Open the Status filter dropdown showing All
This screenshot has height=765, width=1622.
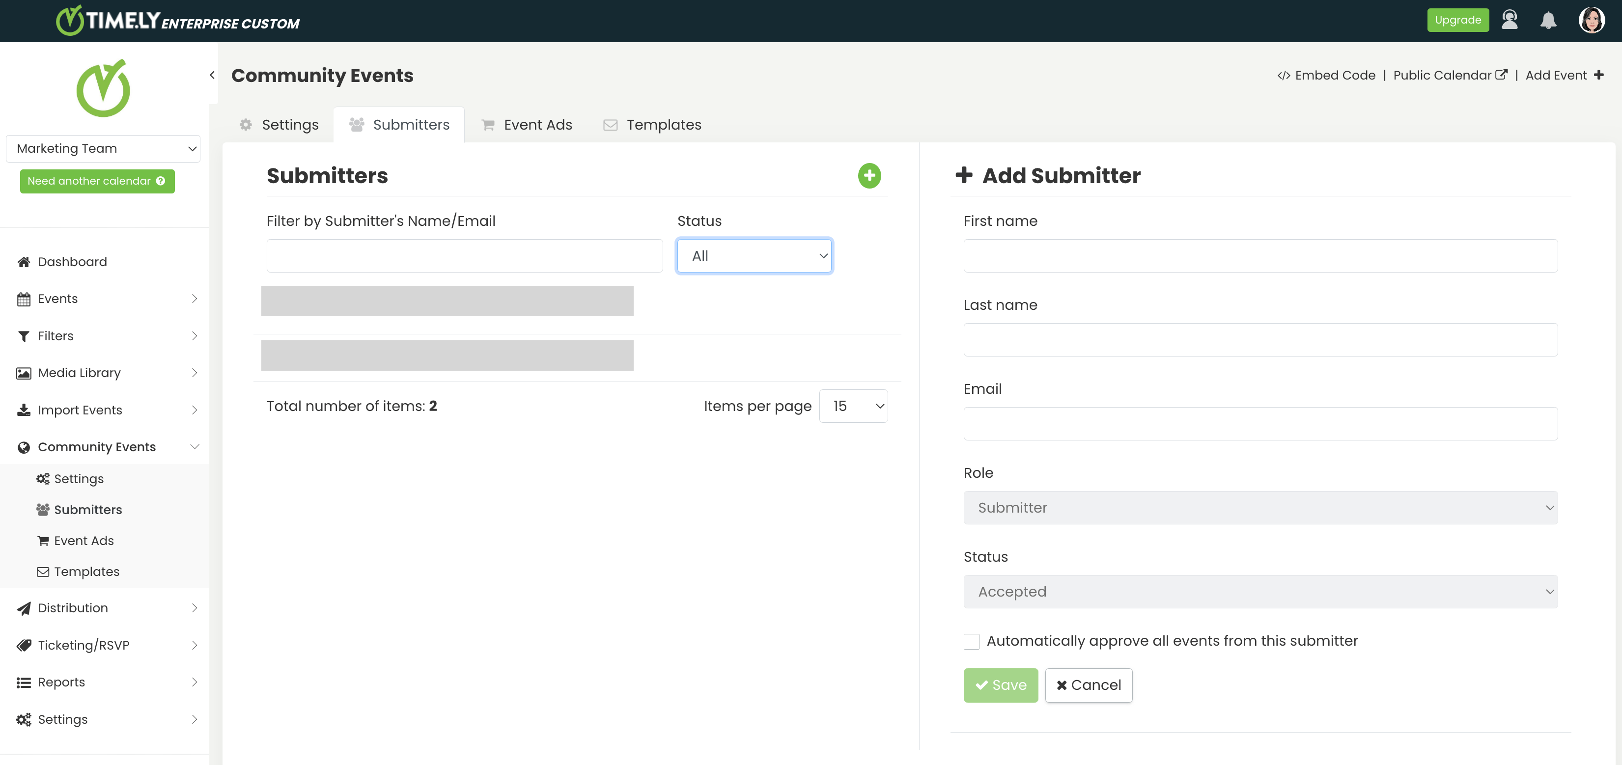755,256
